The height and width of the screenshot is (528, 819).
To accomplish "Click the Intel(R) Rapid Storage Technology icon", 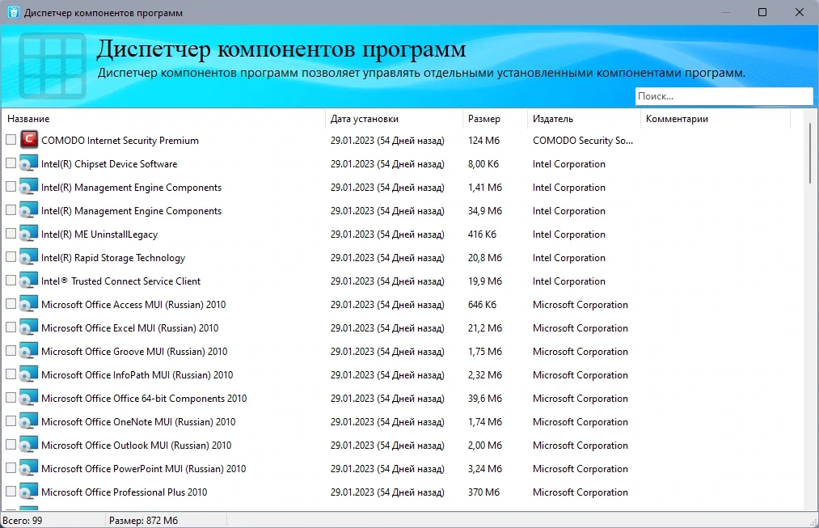I will click(29, 257).
